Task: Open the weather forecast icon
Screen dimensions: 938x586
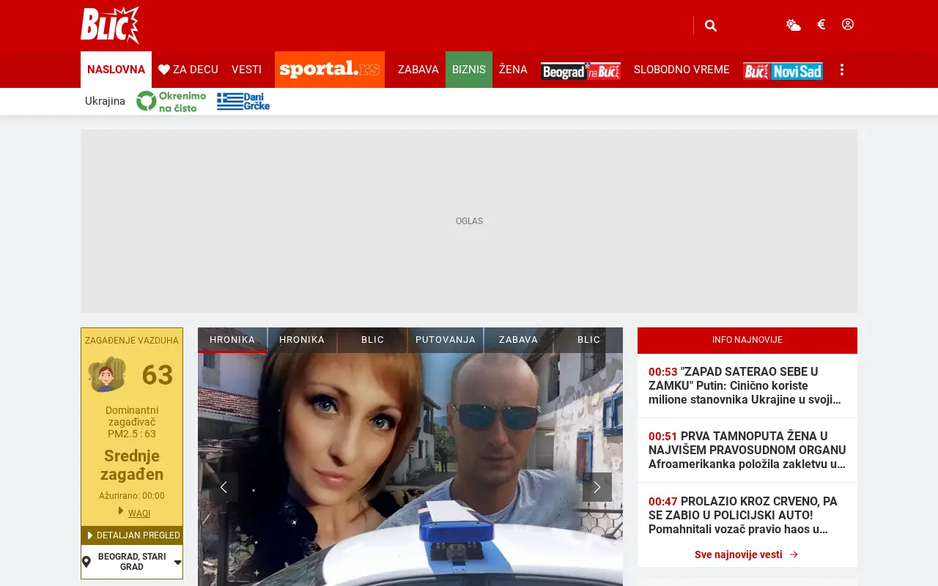Action: [x=793, y=25]
